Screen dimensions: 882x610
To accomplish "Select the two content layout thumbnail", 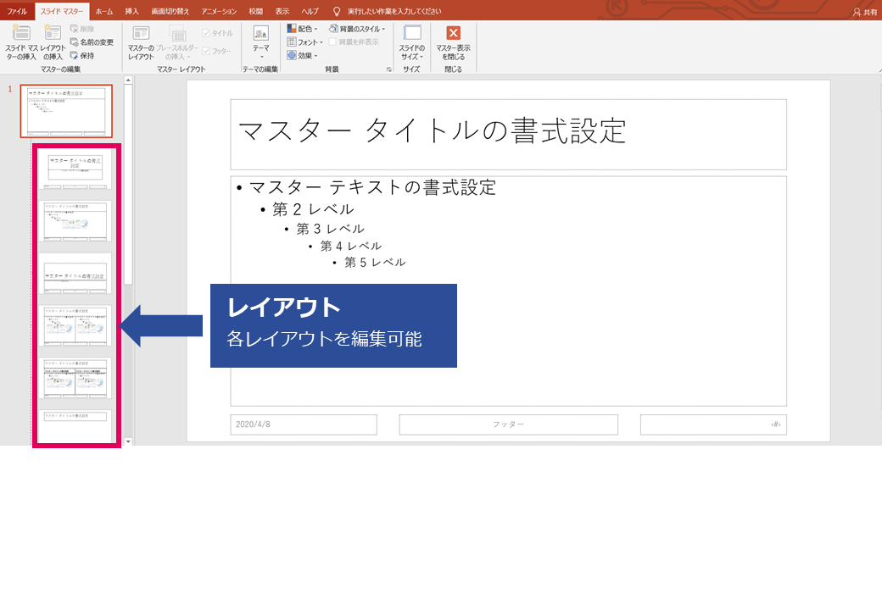I will (75, 326).
